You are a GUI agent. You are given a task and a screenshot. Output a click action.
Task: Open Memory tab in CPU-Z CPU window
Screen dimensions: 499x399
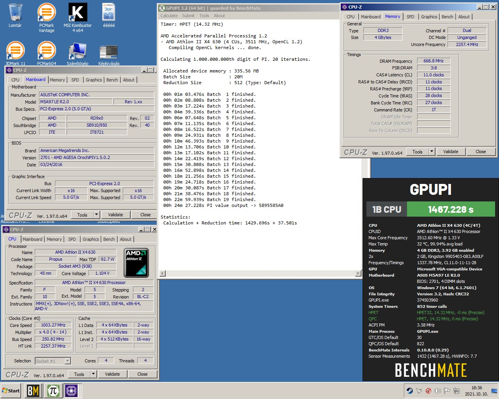click(x=54, y=239)
